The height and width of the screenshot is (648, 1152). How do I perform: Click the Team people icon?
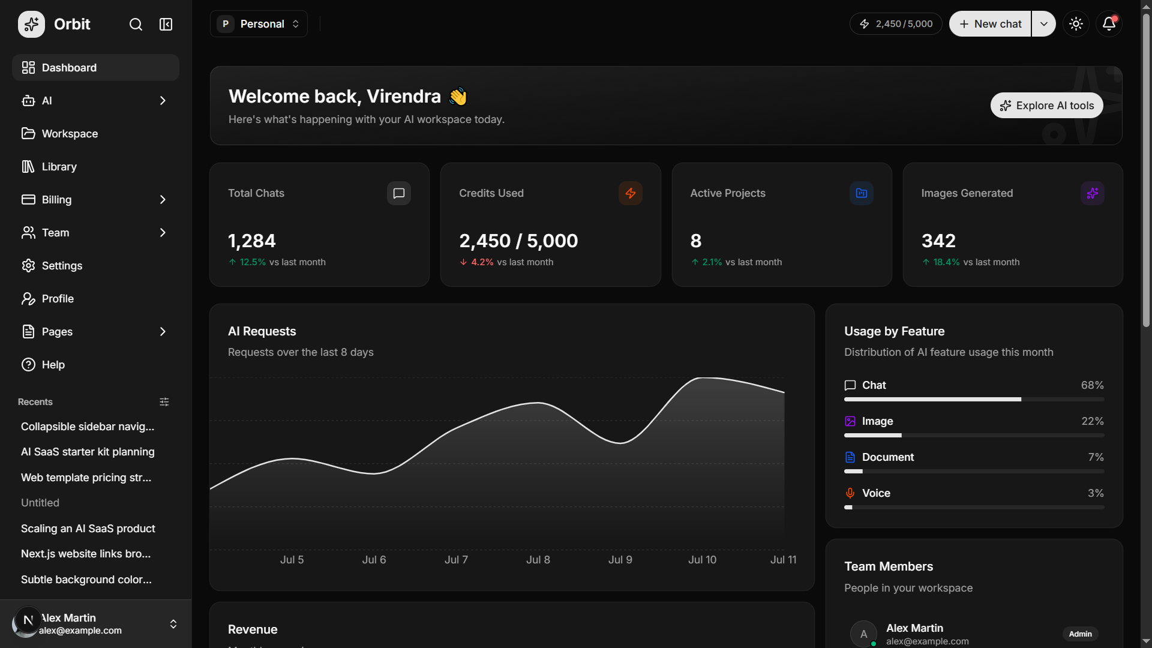(x=28, y=233)
